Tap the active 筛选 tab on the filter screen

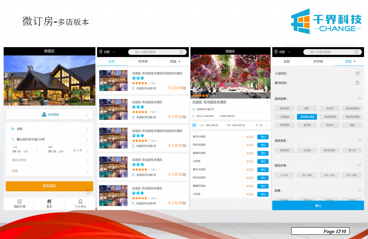pos(349,61)
